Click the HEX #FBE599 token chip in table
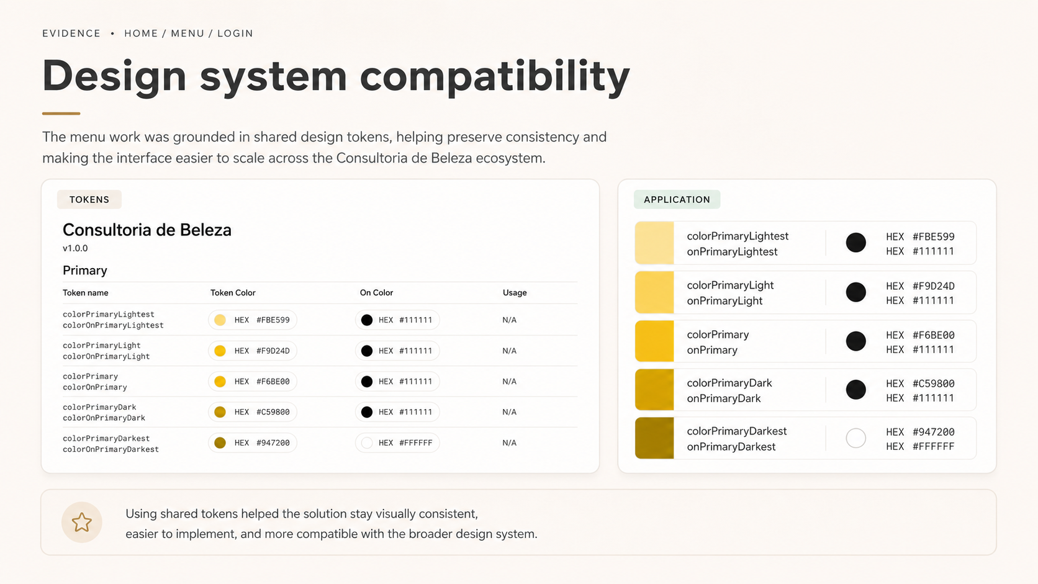The image size is (1038, 584). [x=253, y=320]
